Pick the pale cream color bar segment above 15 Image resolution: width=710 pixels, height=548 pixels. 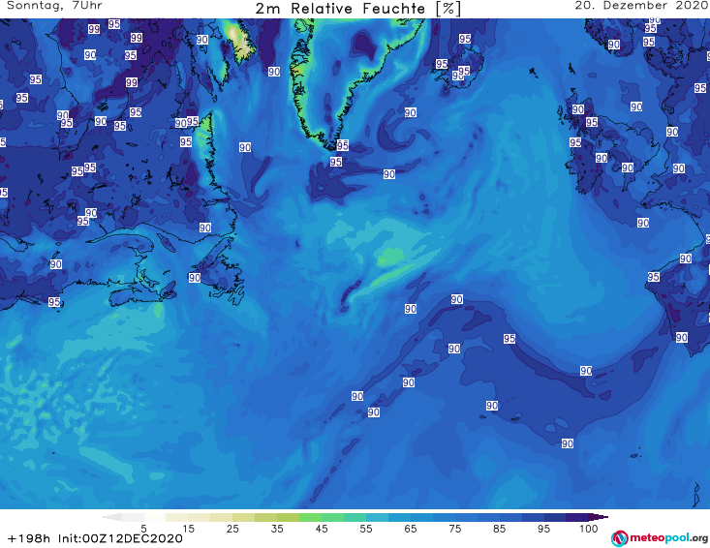click(x=177, y=517)
